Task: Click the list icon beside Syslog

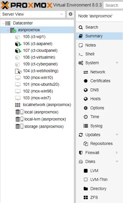Action: point(86,126)
